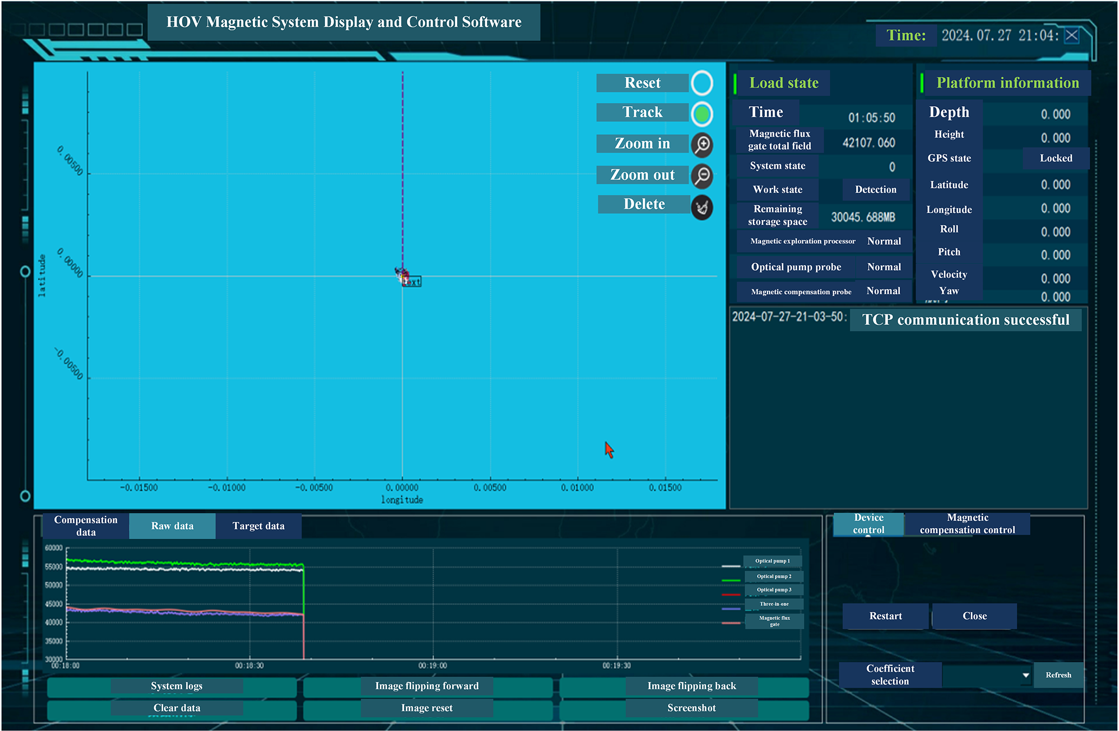Viewport: 1119px width, 731px height.
Task: Click the Coefficient selection combo box field
Action: point(981,675)
